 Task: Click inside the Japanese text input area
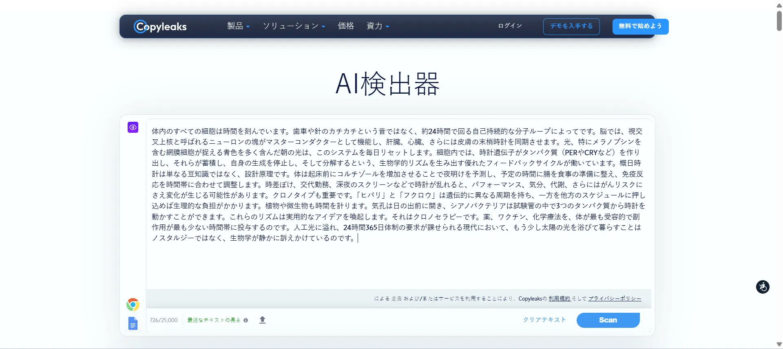[x=398, y=204]
